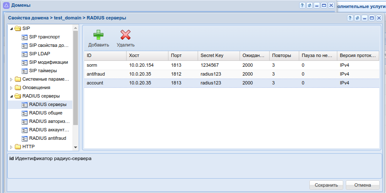This screenshot has height=193, width=386.
Task: Collapse the SIP tree folder
Action: point(11,29)
